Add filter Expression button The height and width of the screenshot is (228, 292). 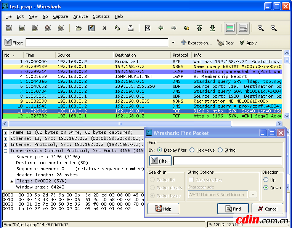196,43
